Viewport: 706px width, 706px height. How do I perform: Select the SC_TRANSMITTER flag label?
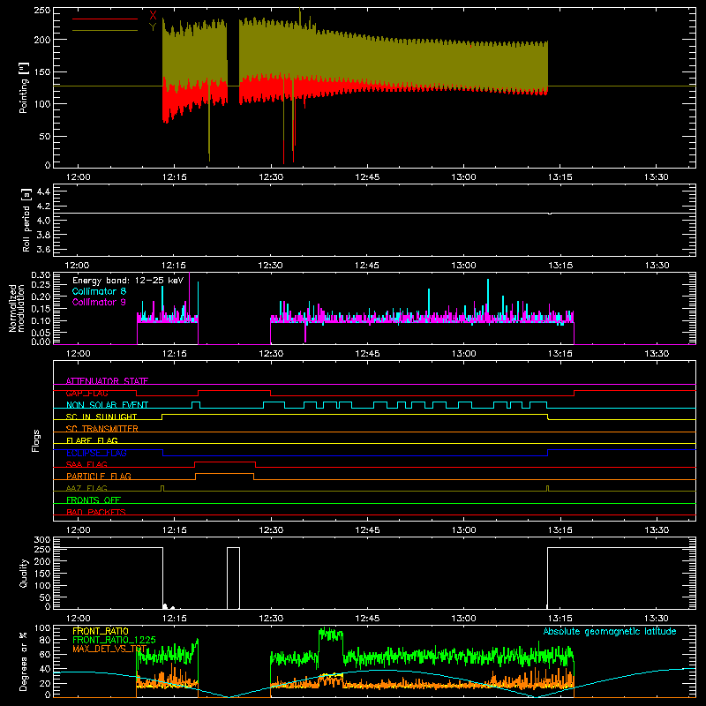[x=102, y=428]
